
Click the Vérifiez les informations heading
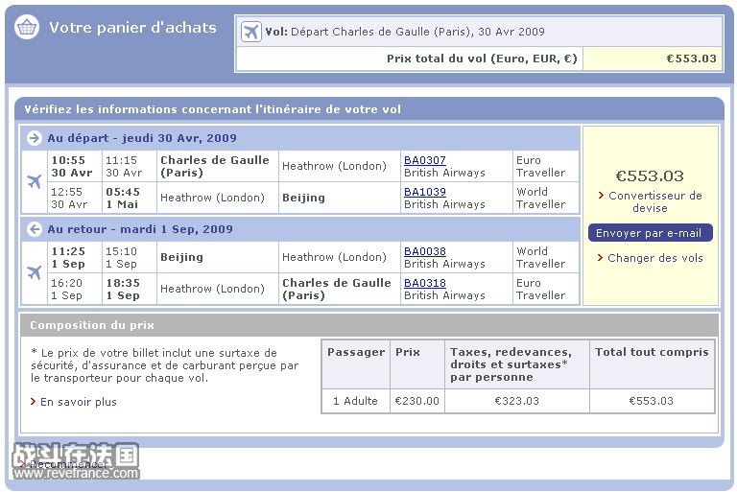(x=213, y=109)
